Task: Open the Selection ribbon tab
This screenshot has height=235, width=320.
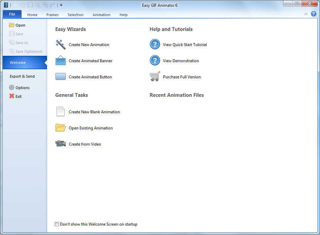Action: point(75,15)
